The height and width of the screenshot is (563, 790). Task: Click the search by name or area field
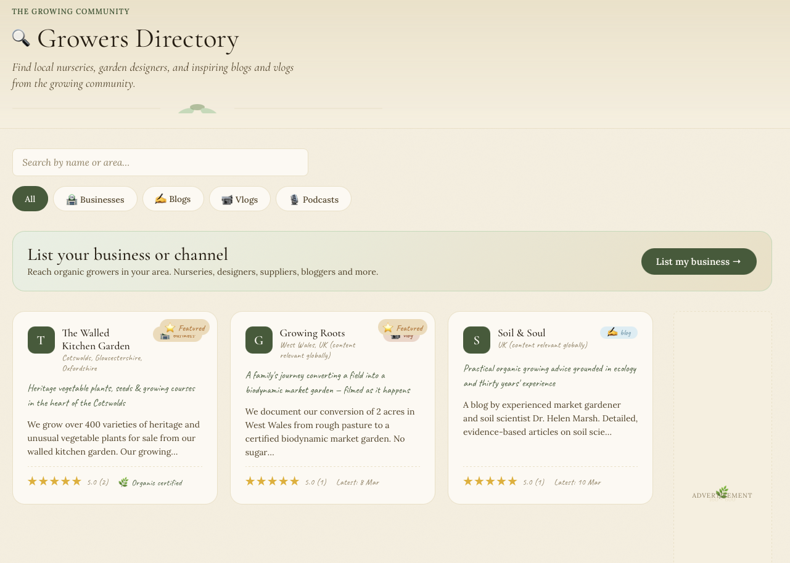160,162
